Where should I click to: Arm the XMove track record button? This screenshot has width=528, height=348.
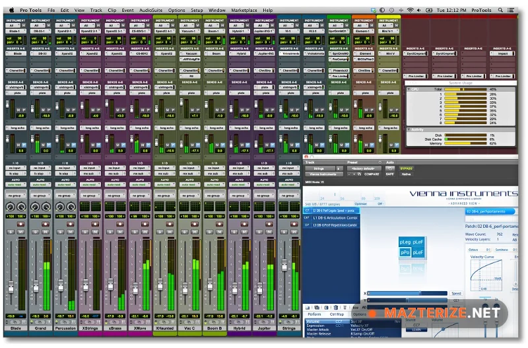tap(145, 224)
